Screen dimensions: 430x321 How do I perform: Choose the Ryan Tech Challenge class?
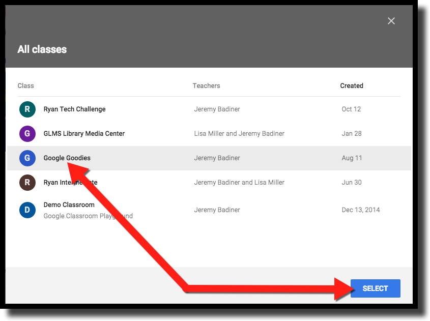pyautogui.click(x=75, y=109)
